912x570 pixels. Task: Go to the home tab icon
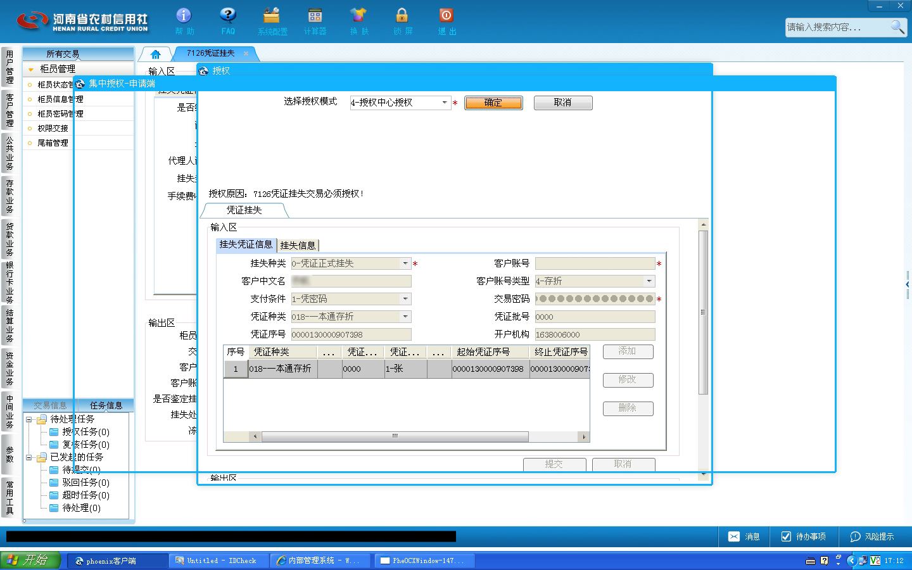(156, 54)
